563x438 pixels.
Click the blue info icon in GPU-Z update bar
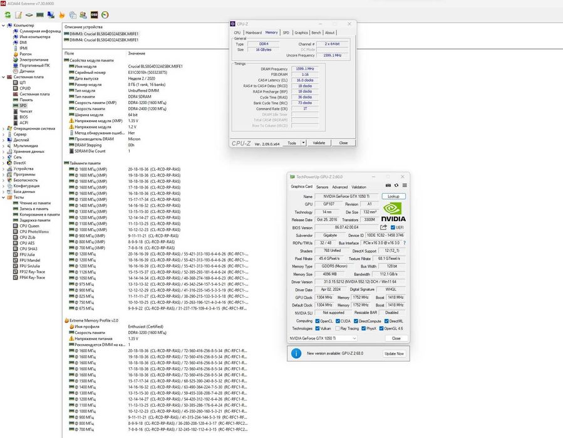click(x=296, y=353)
